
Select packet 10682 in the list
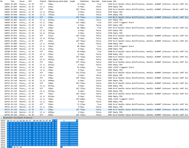coord(95,4)
